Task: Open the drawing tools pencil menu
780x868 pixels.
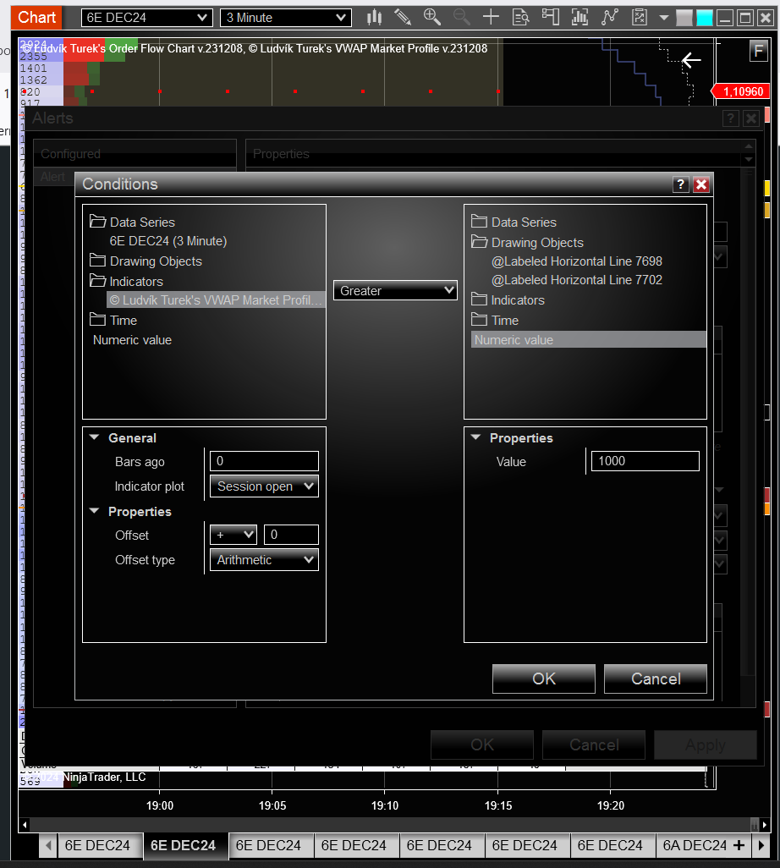Action: (403, 18)
